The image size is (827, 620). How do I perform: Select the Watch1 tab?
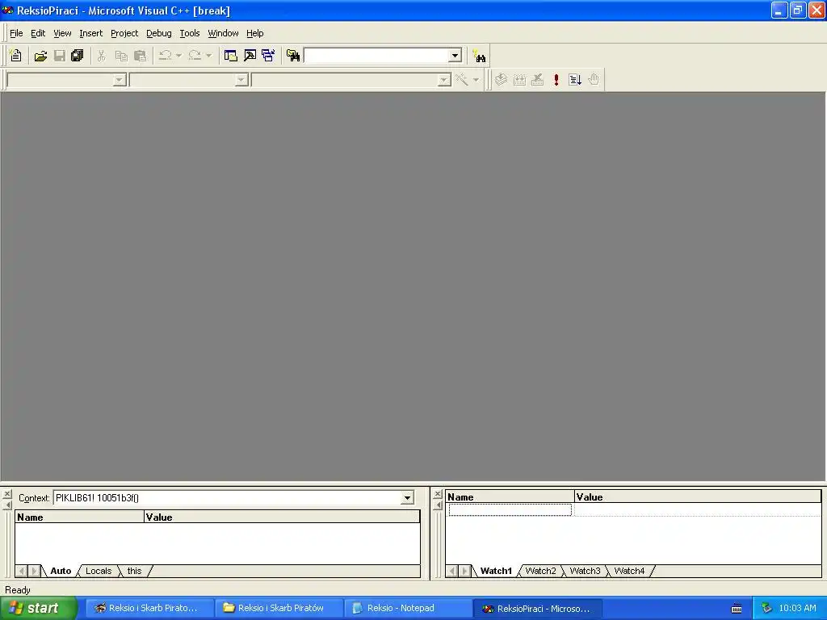(x=496, y=571)
